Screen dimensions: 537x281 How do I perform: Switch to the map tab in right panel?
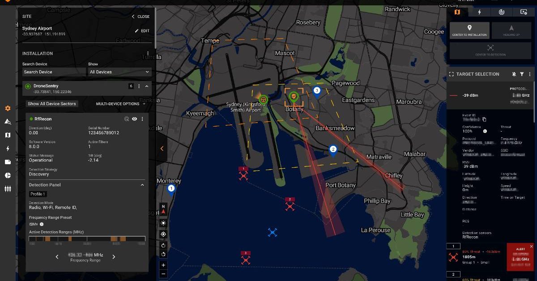click(457, 12)
